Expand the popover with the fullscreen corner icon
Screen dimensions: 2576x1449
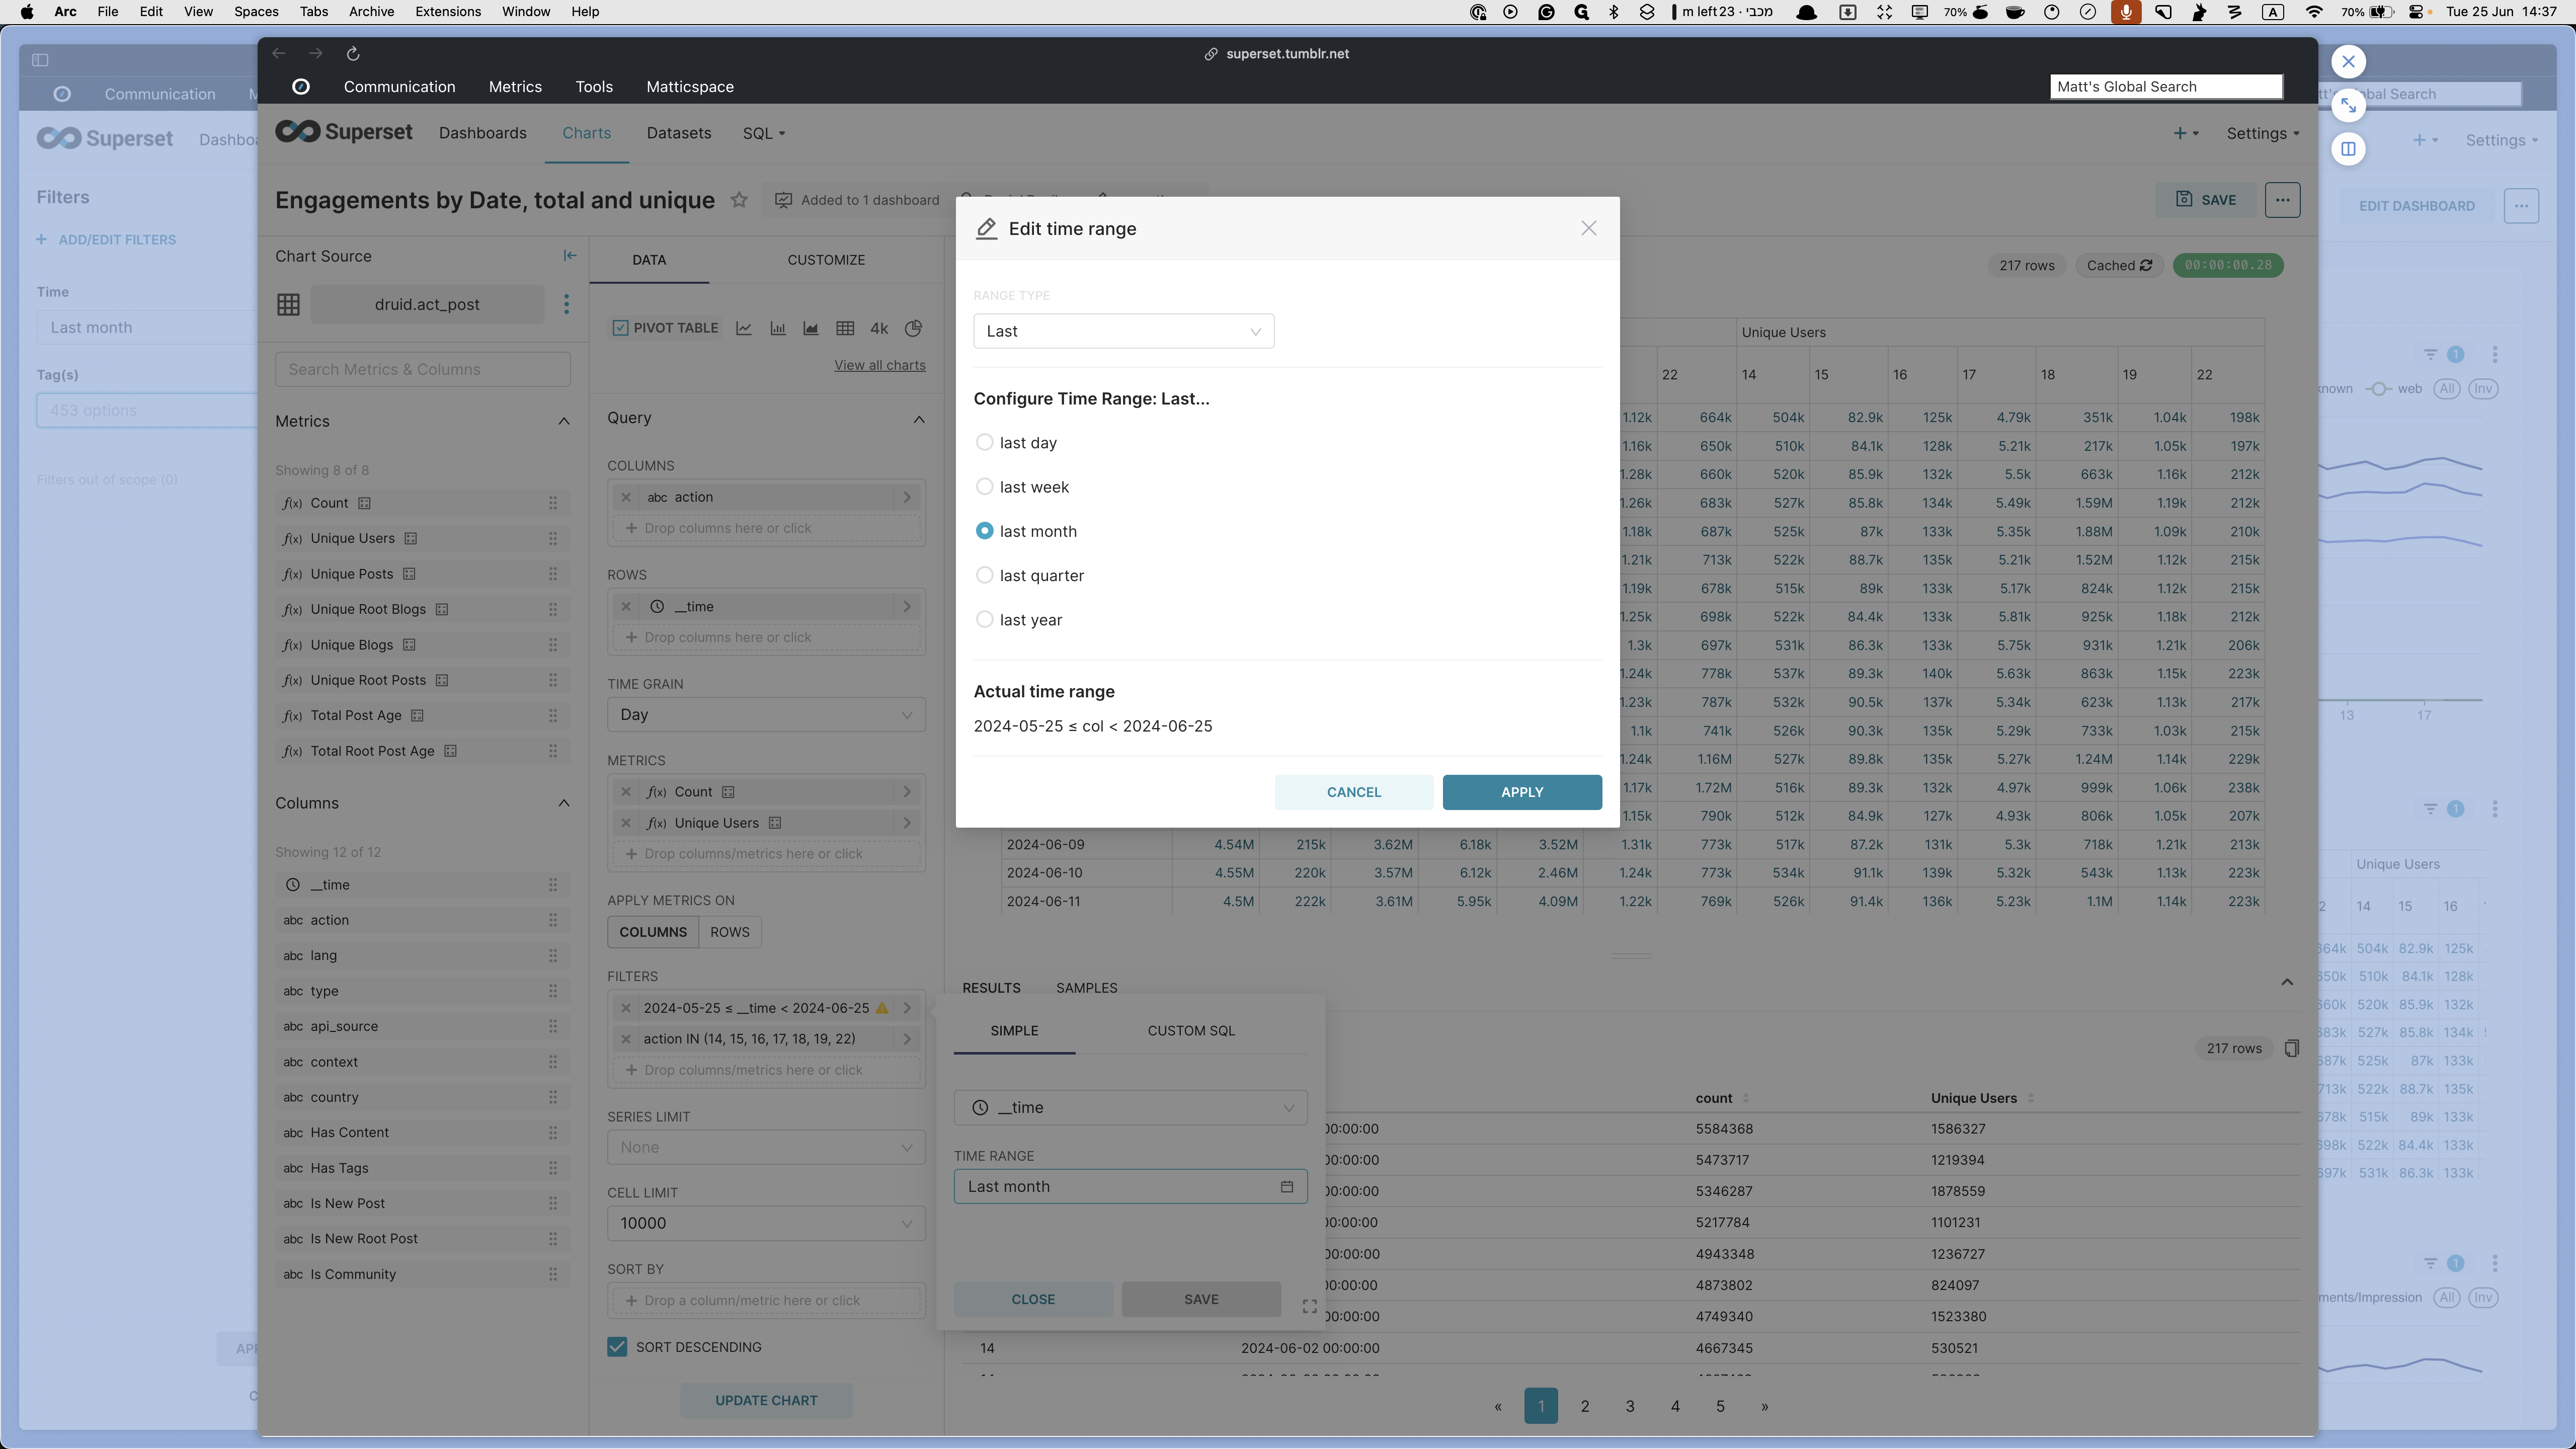pos(1309,1306)
